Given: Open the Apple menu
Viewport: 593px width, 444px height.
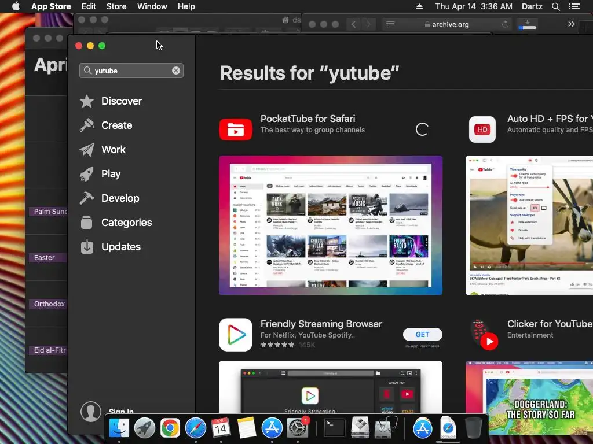Looking at the screenshot, I should coord(16,6).
